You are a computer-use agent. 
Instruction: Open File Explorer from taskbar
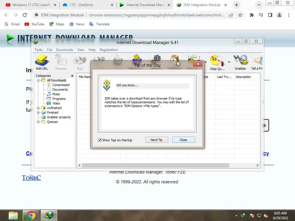tap(13, 215)
